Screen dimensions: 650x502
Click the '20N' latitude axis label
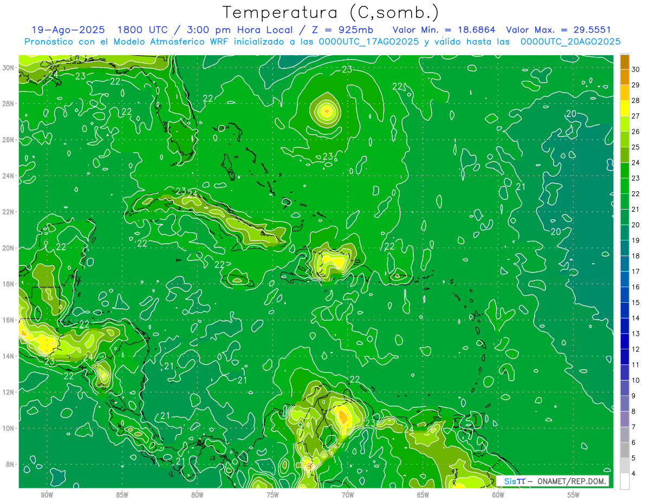[9, 247]
